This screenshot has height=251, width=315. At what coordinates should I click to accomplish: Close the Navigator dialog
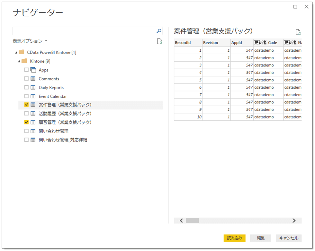pyautogui.click(x=307, y=7)
